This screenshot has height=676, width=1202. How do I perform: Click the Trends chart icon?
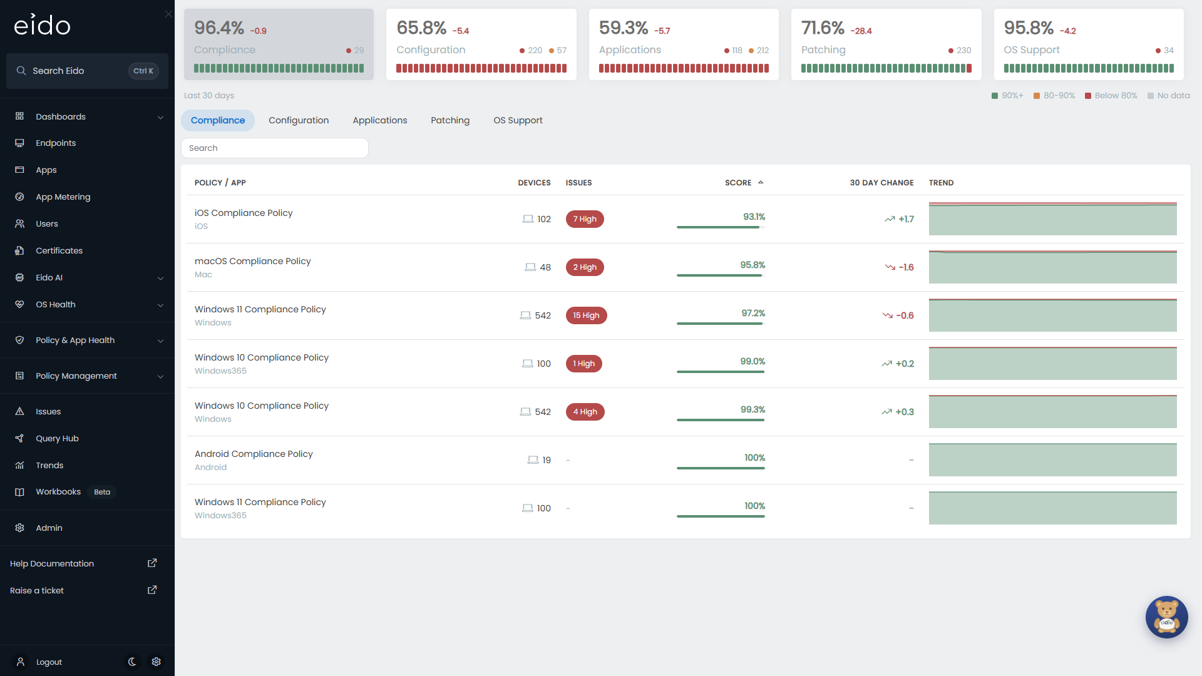click(19, 465)
